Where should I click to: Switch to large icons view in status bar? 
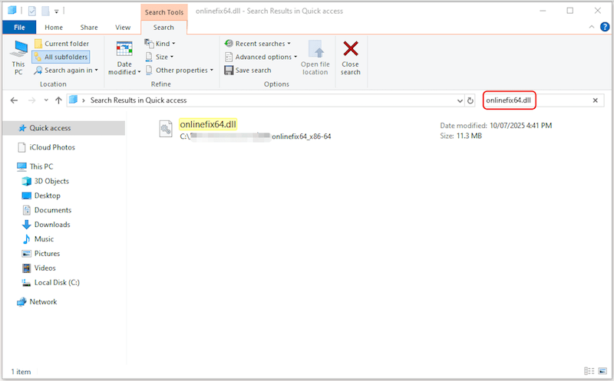[602, 371]
